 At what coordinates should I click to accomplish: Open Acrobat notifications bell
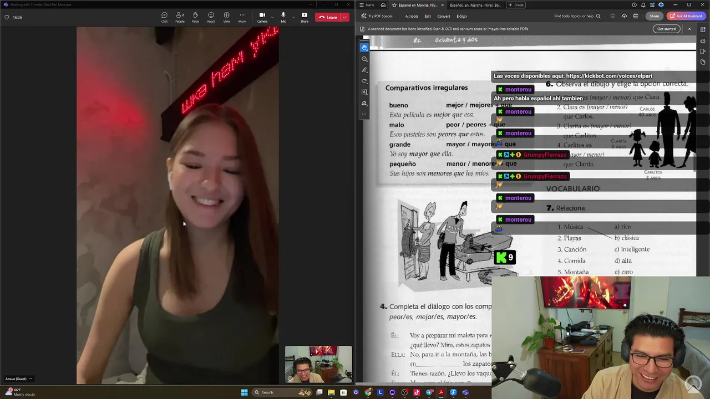643,5
